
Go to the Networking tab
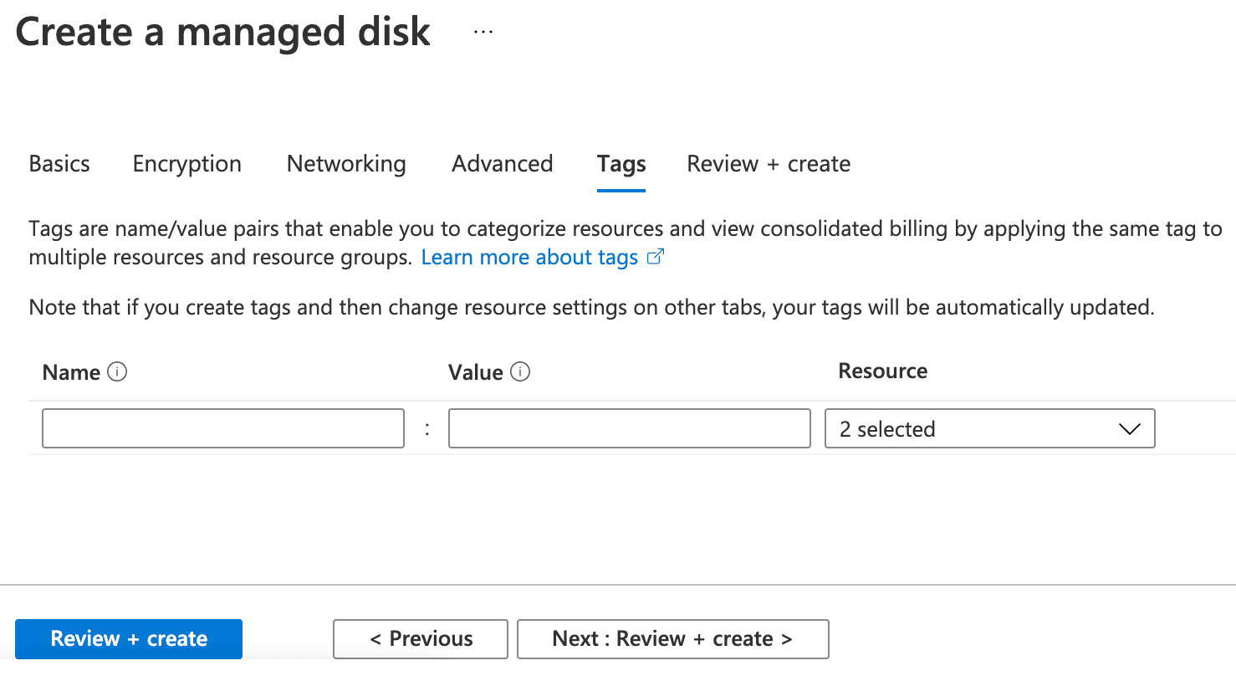coord(346,164)
